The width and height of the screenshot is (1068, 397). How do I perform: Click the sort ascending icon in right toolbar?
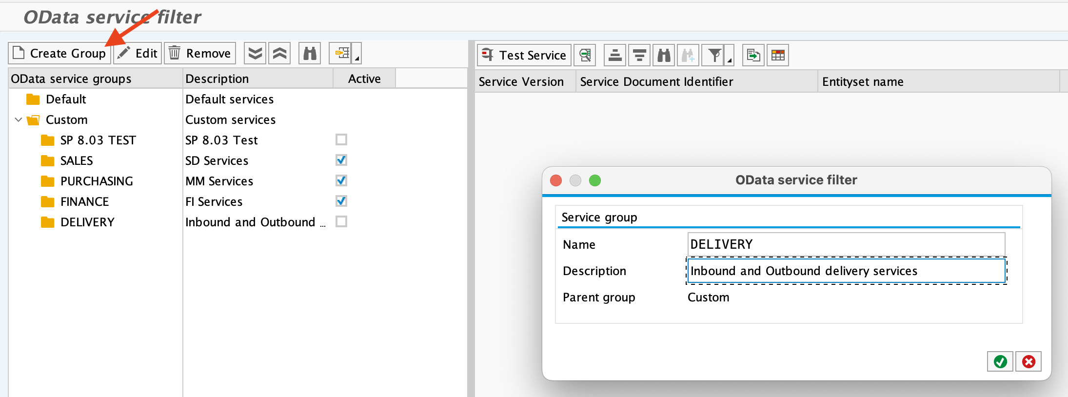pyautogui.click(x=615, y=55)
